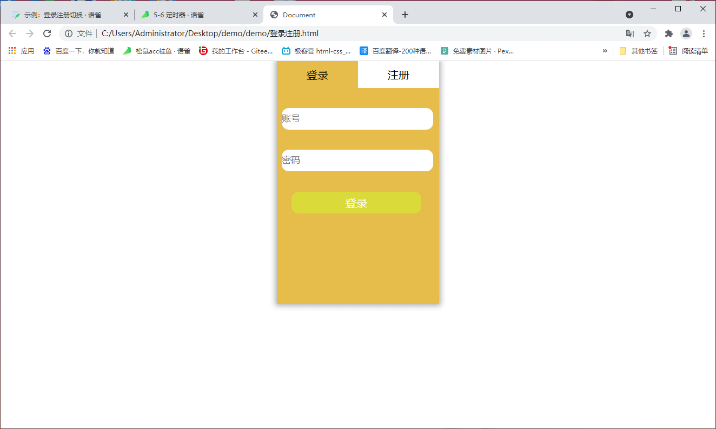Expand hidden bookmarks chevron

pyautogui.click(x=605, y=51)
